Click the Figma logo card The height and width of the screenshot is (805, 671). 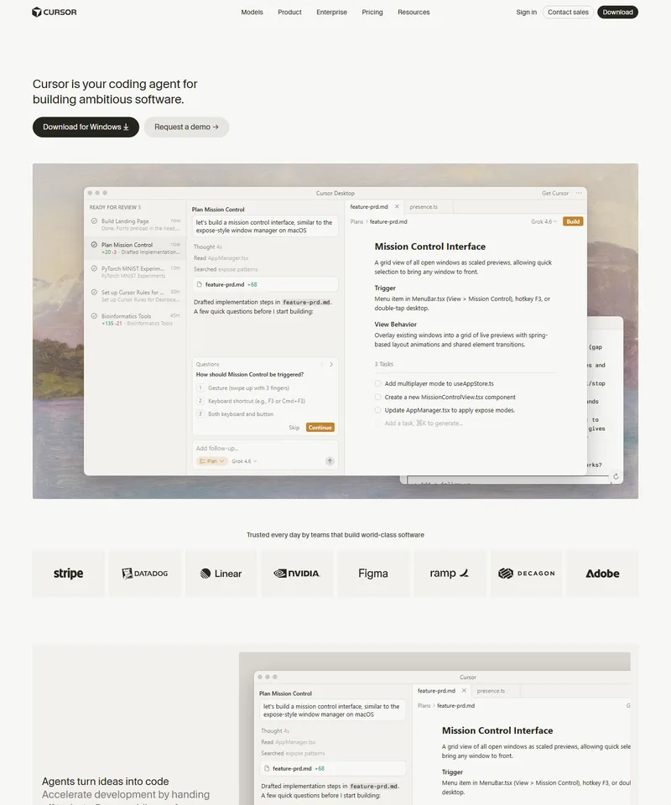pos(373,574)
